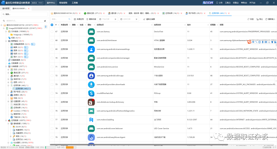Check the row 75 checkbox
Image resolution: width=277 pixels, height=149 pixels.
click(x=52, y=102)
